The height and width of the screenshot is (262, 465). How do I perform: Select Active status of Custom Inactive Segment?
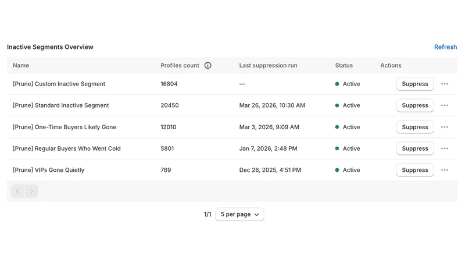coord(348,84)
